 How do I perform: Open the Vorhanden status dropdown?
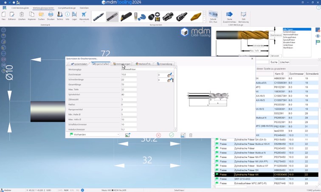[x=95, y=134]
